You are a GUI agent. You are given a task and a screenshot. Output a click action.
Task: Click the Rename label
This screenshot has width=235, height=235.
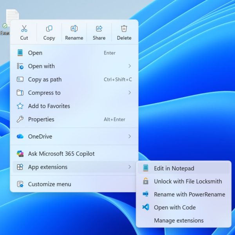(x=74, y=38)
